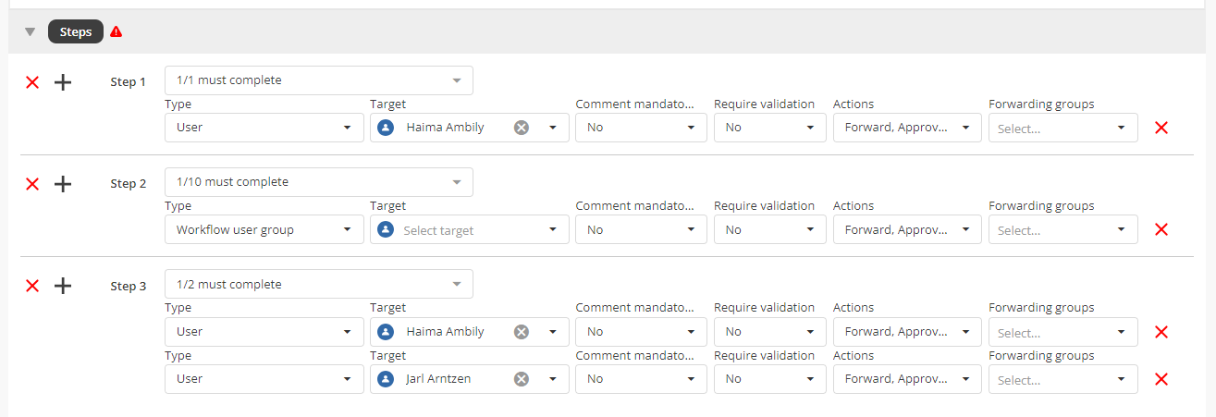
Task: Open Step 2 Require validation dropdown
Action: pyautogui.click(x=769, y=229)
